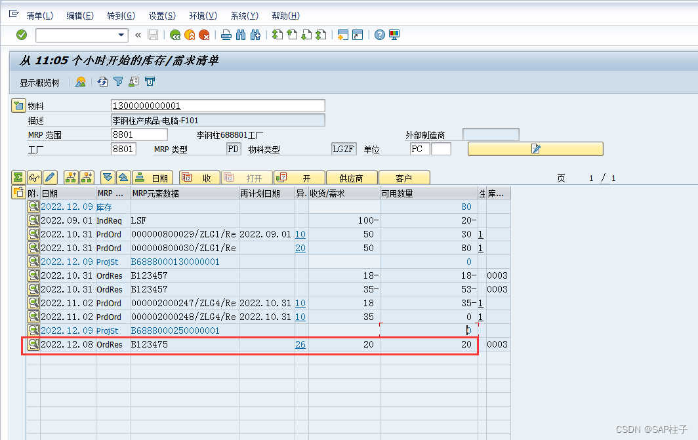Click the Help question mark icon
The height and width of the screenshot is (440, 698).
tap(380, 35)
